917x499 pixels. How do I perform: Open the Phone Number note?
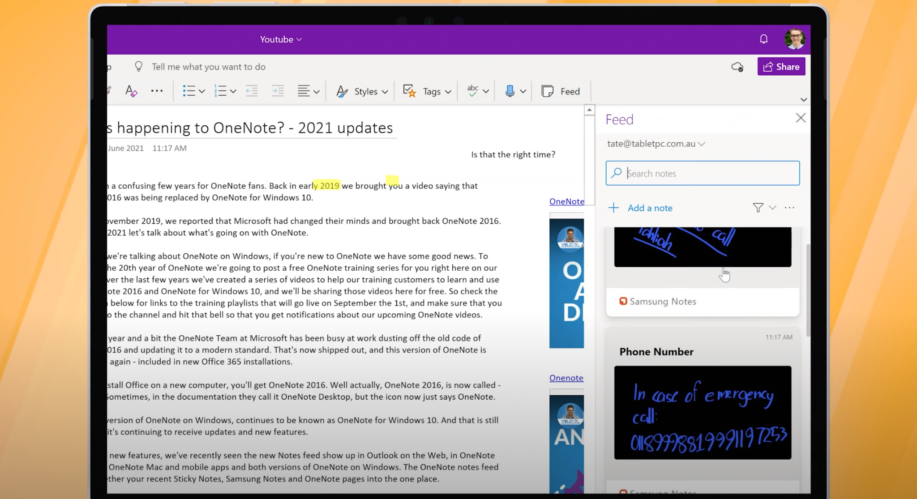656,352
